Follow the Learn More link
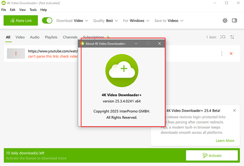This screenshot has width=244, height=166. tap(225, 140)
